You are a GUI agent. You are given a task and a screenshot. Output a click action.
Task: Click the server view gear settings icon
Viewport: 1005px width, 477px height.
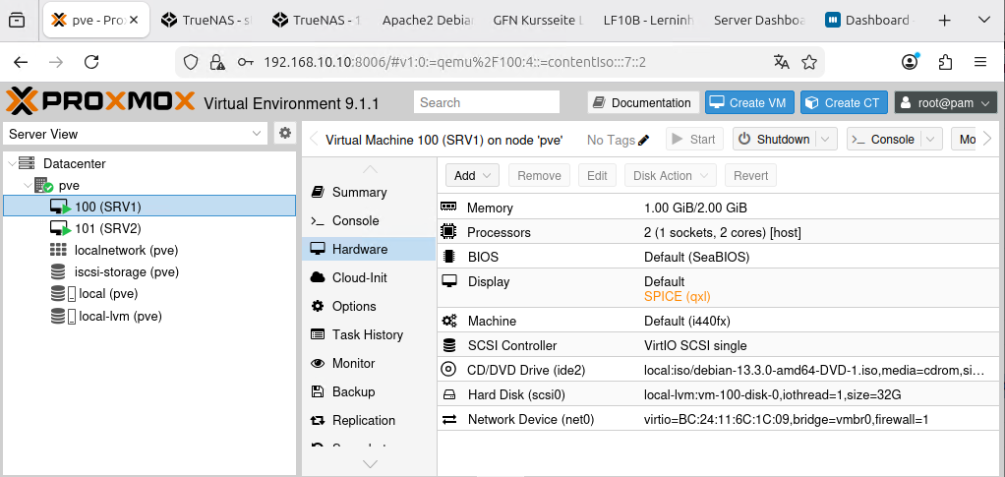coord(285,134)
